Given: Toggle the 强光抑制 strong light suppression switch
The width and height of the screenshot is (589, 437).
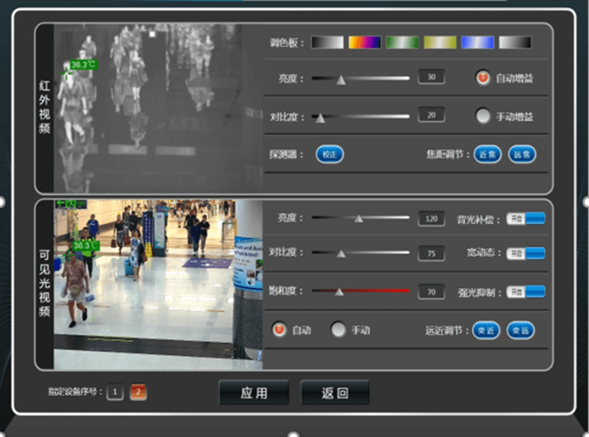Looking at the screenshot, I should point(525,292).
